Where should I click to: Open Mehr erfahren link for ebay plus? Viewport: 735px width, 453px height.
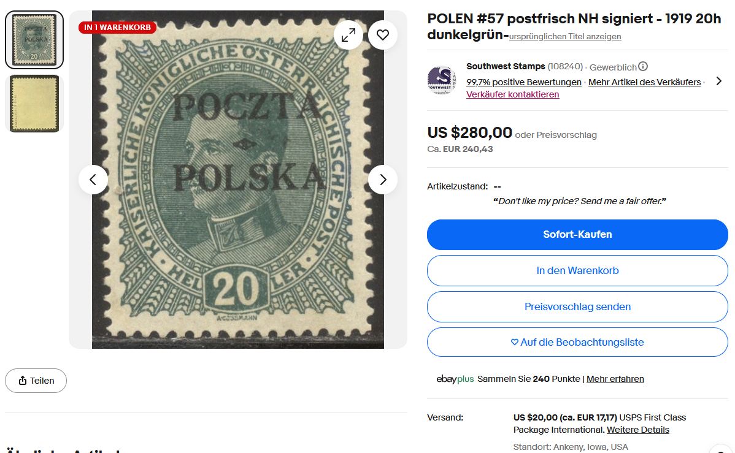(615, 379)
